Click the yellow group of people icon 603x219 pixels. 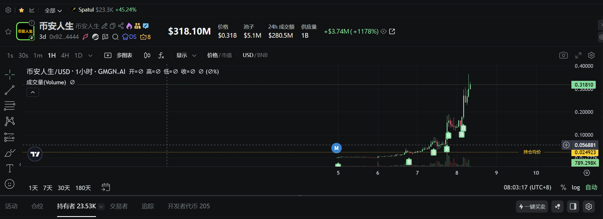click(x=137, y=26)
